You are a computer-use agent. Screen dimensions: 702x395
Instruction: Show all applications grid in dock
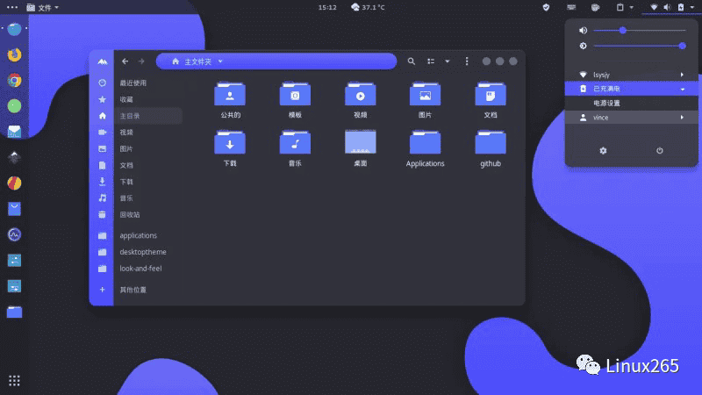click(x=14, y=381)
